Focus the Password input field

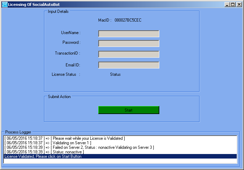click(129, 43)
